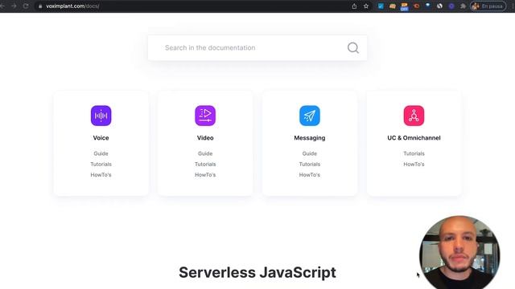Screen dimensions: 515x289
Task: Open the UC & Omnichannel heading
Action: click(x=414, y=138)
